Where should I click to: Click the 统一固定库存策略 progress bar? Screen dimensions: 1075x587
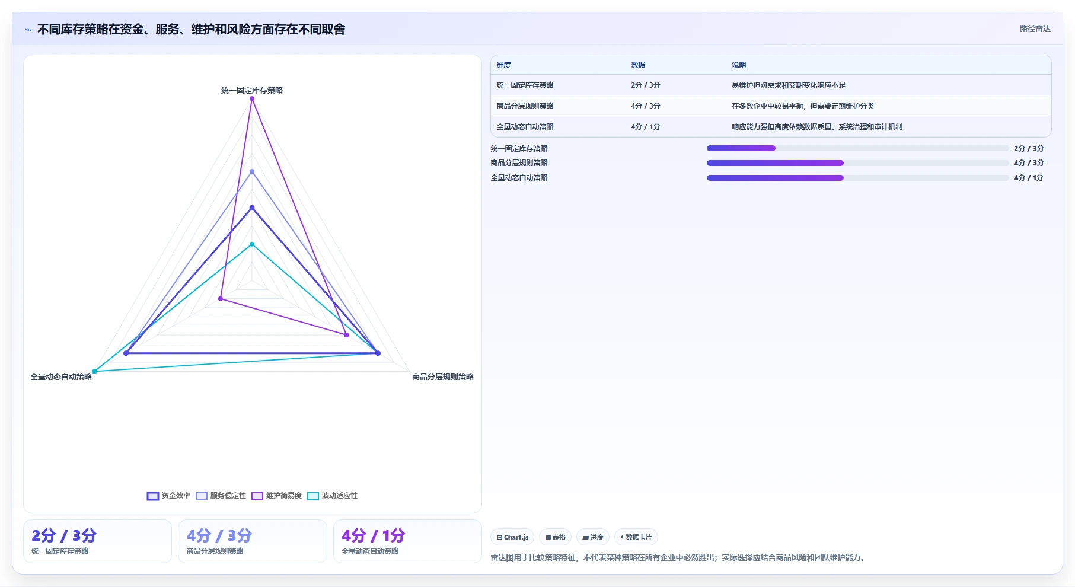857,148
